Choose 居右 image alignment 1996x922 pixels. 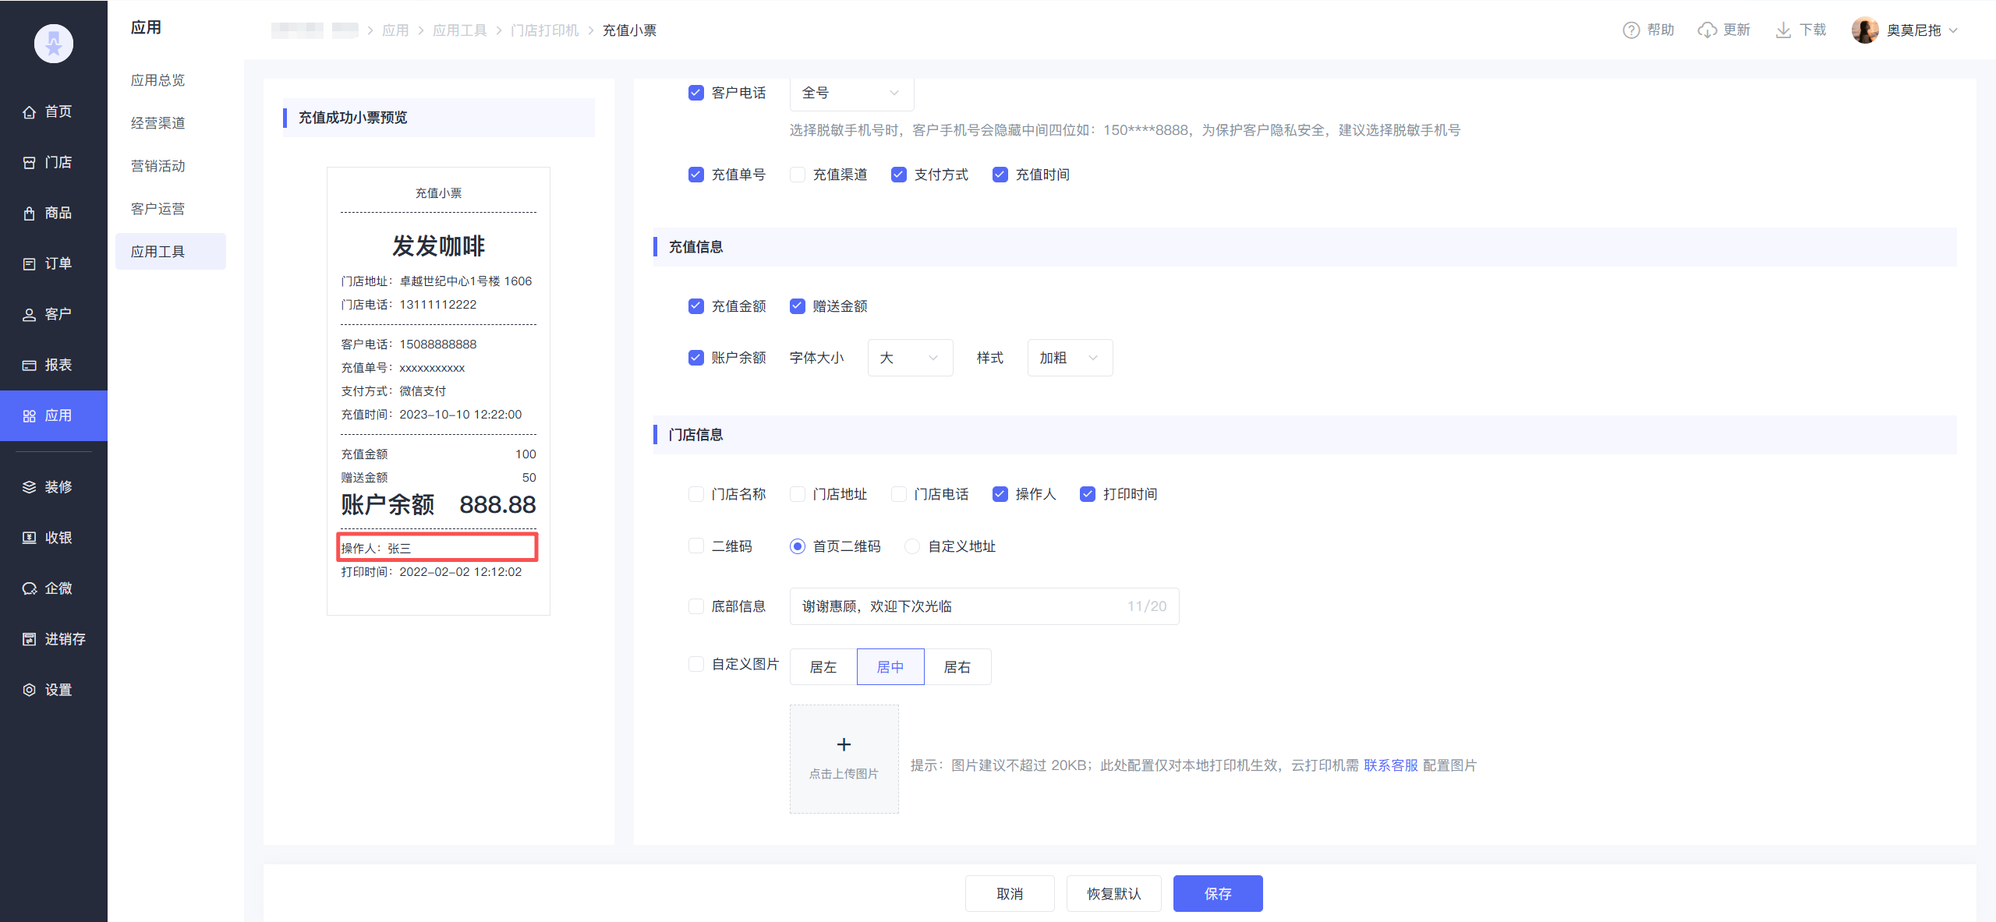[x=957, y=667]
